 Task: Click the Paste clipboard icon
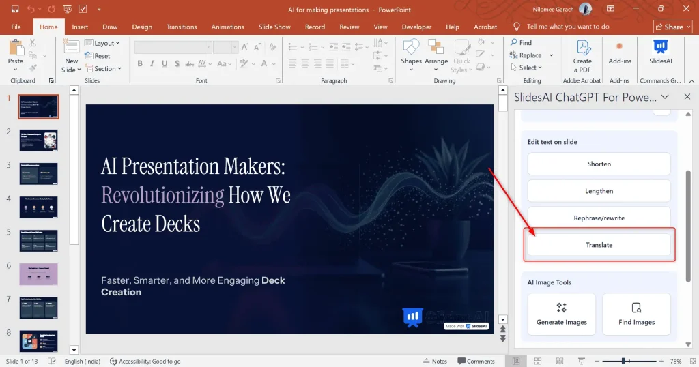(16, 48)
